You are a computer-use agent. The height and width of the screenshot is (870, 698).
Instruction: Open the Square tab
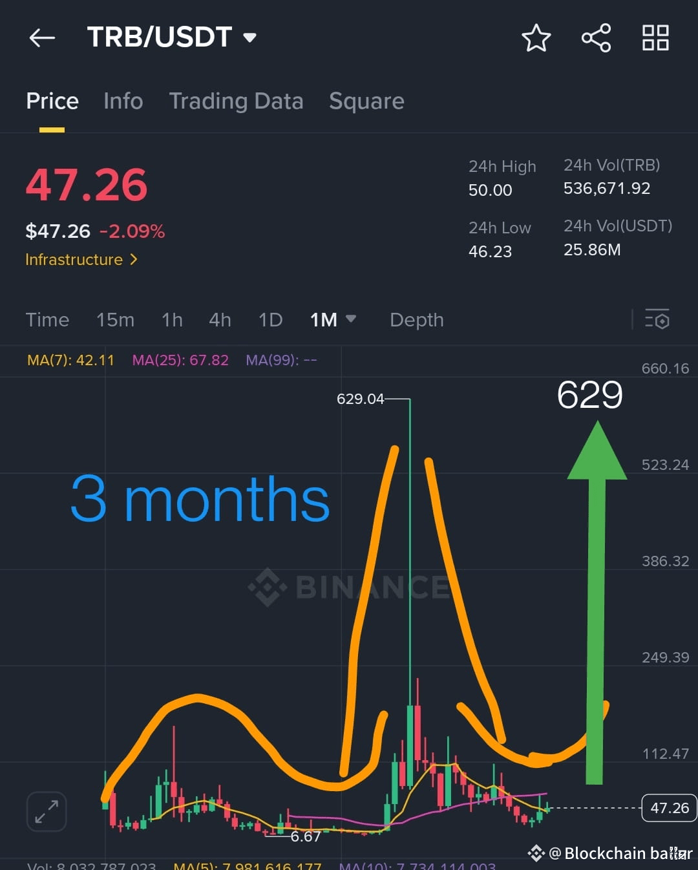click(x=366, y=101)
